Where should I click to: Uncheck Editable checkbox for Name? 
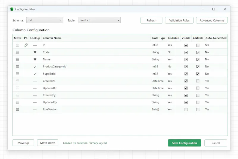click(198, 60)
